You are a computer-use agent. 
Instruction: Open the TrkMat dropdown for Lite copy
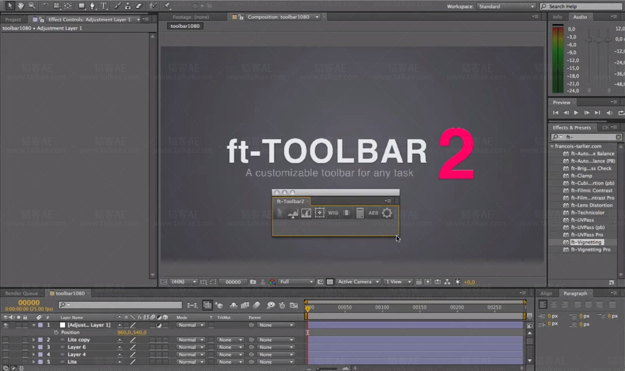230,340
